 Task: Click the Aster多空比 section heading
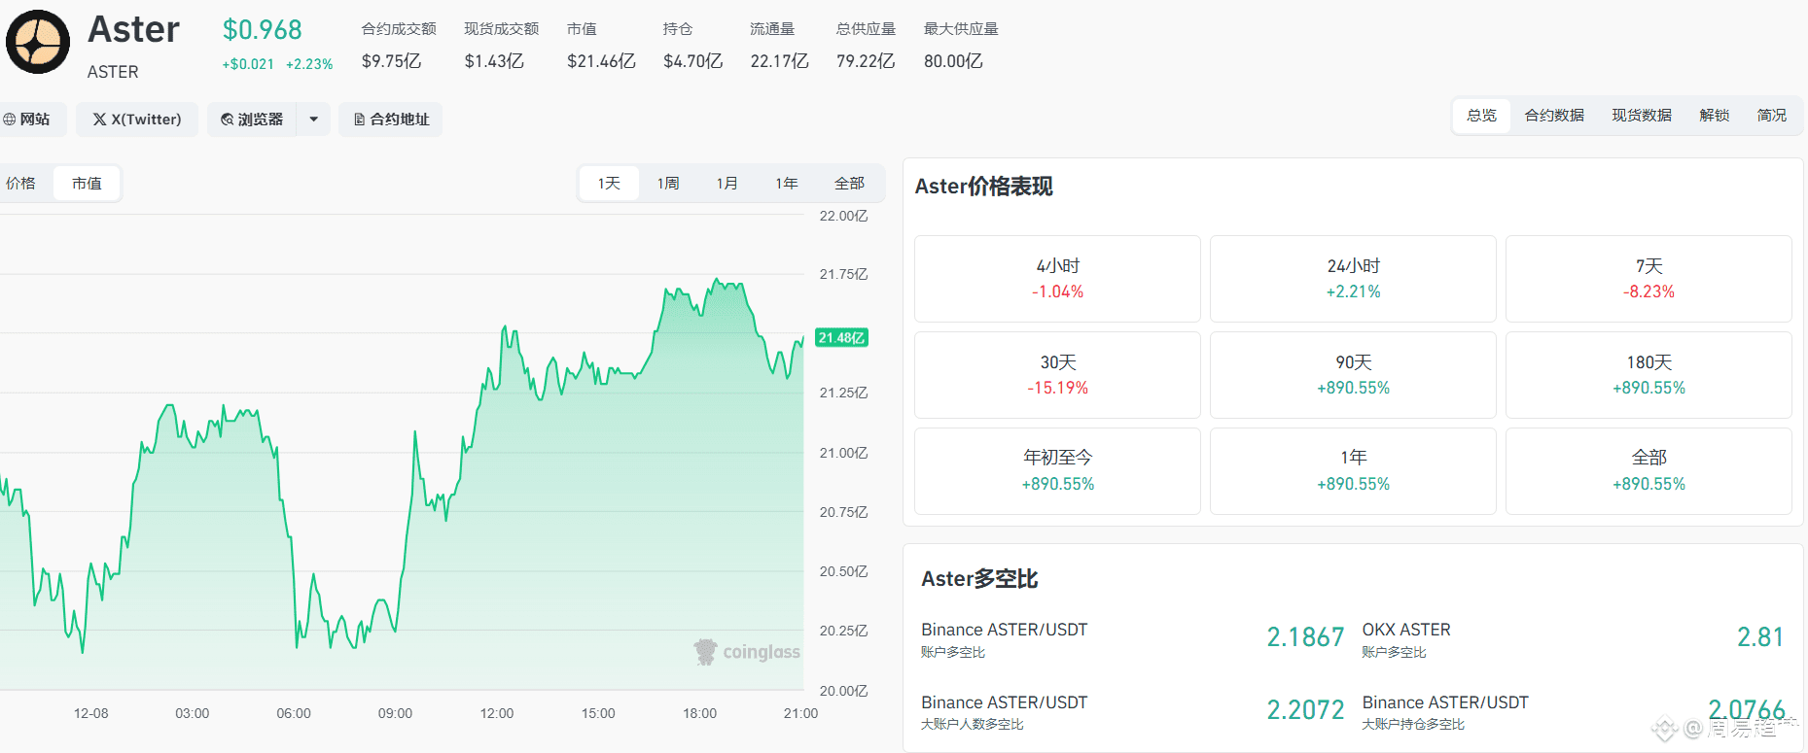point(979,579)
